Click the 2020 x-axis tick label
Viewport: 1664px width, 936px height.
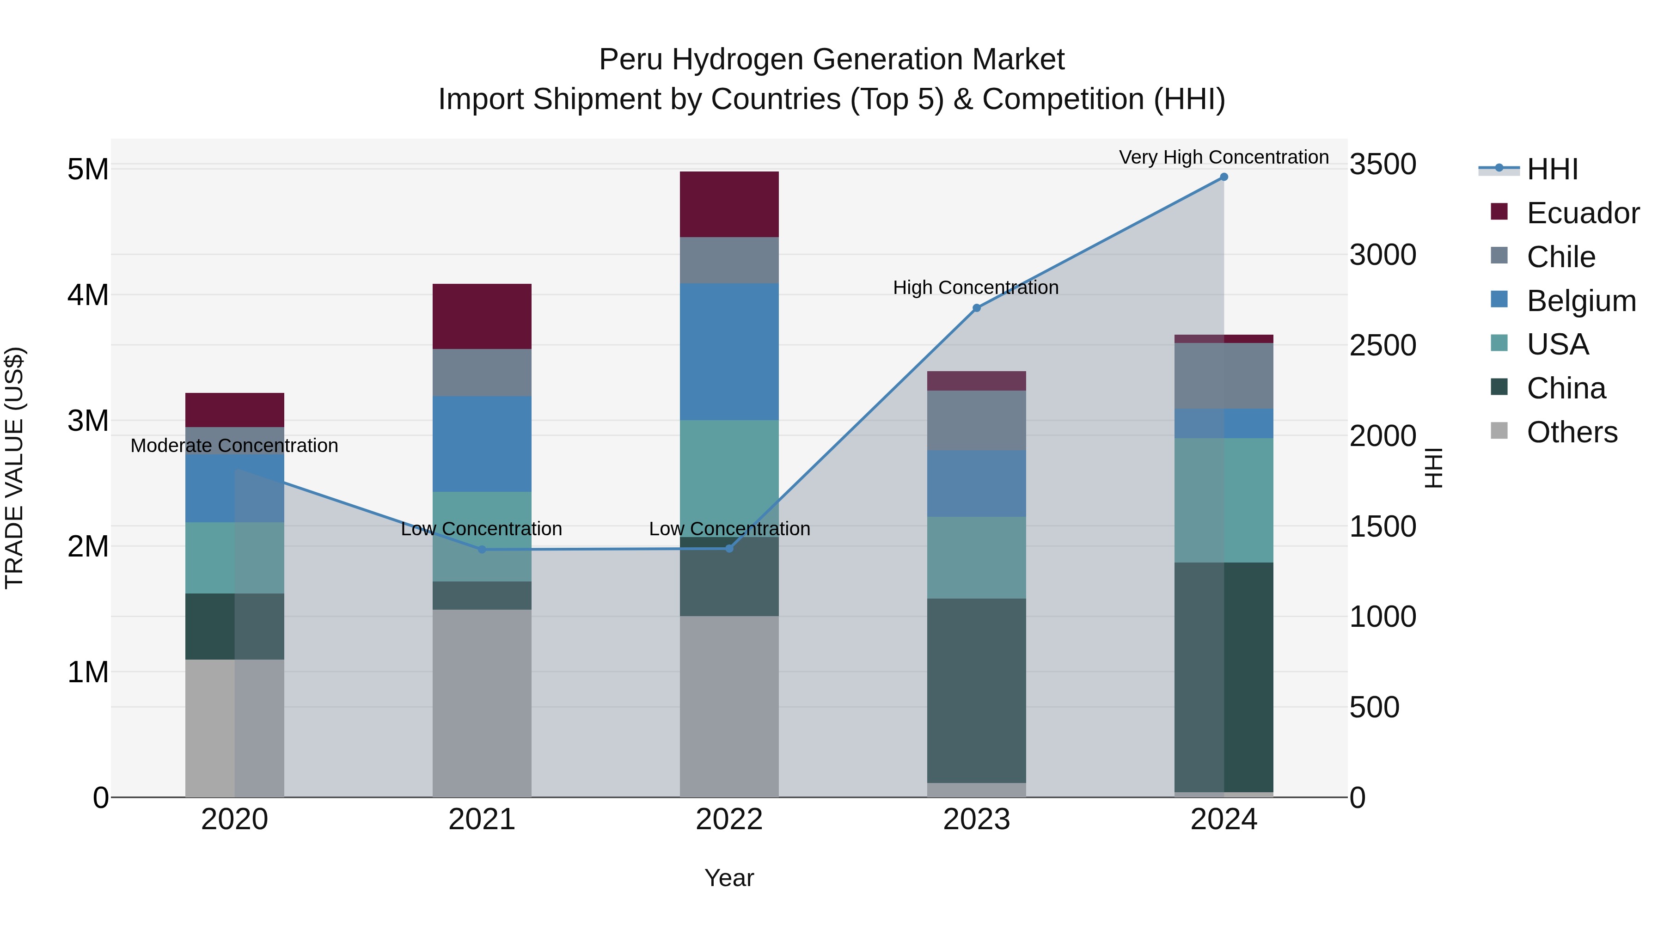point(234,820)
